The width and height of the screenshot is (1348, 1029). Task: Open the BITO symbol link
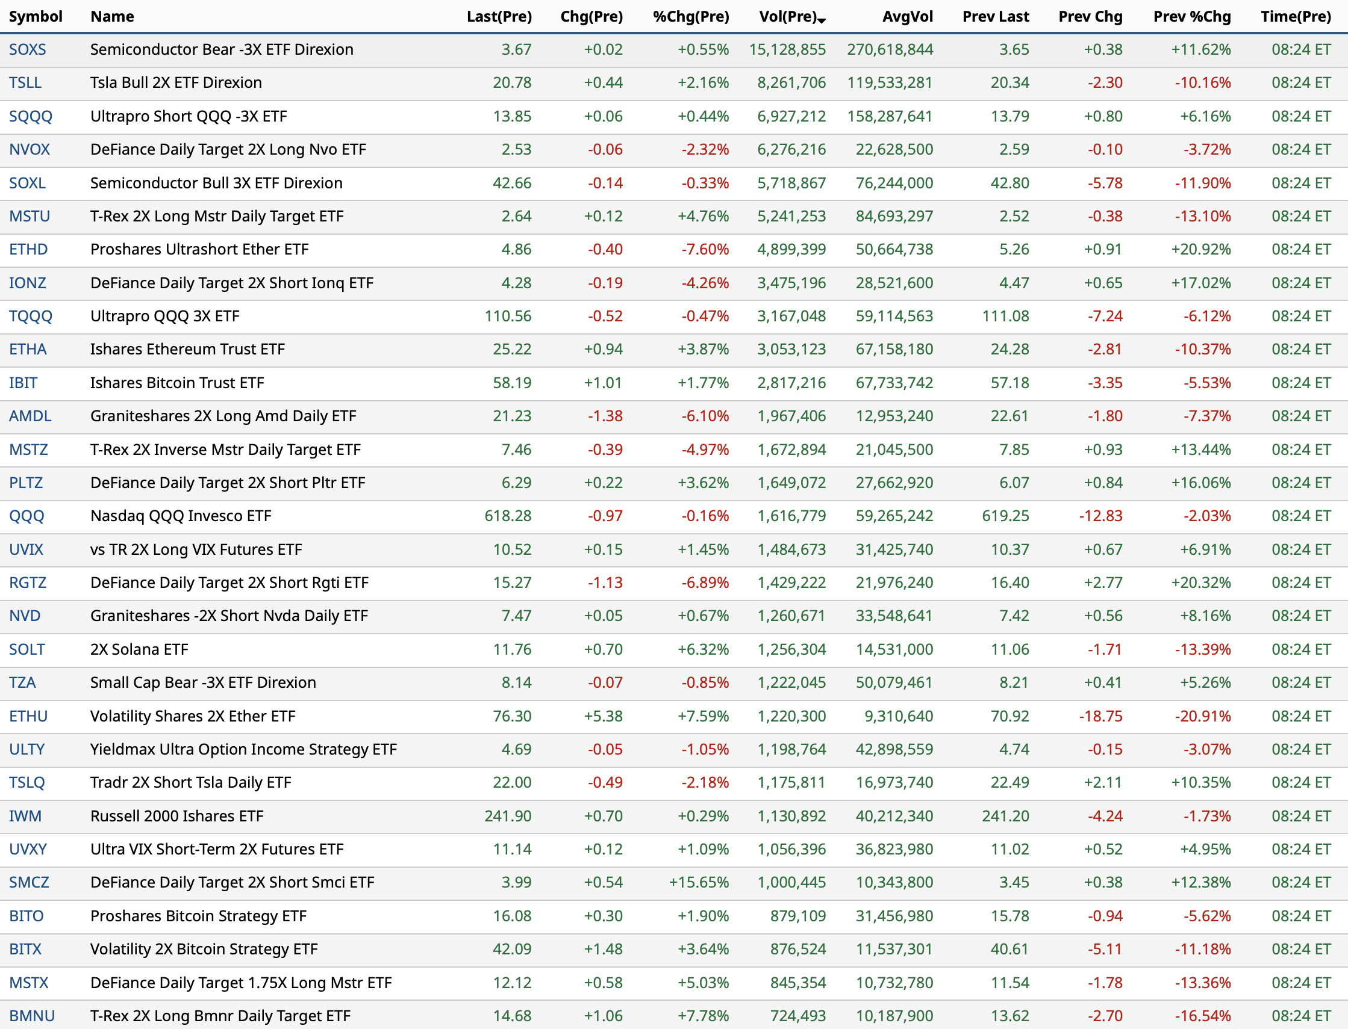click(x=27, y=916)
